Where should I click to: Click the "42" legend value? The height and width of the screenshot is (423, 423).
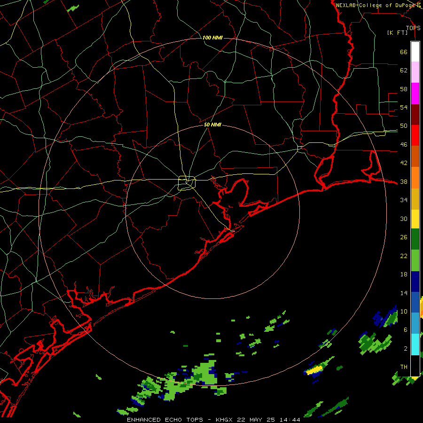(x=404, y=163)
